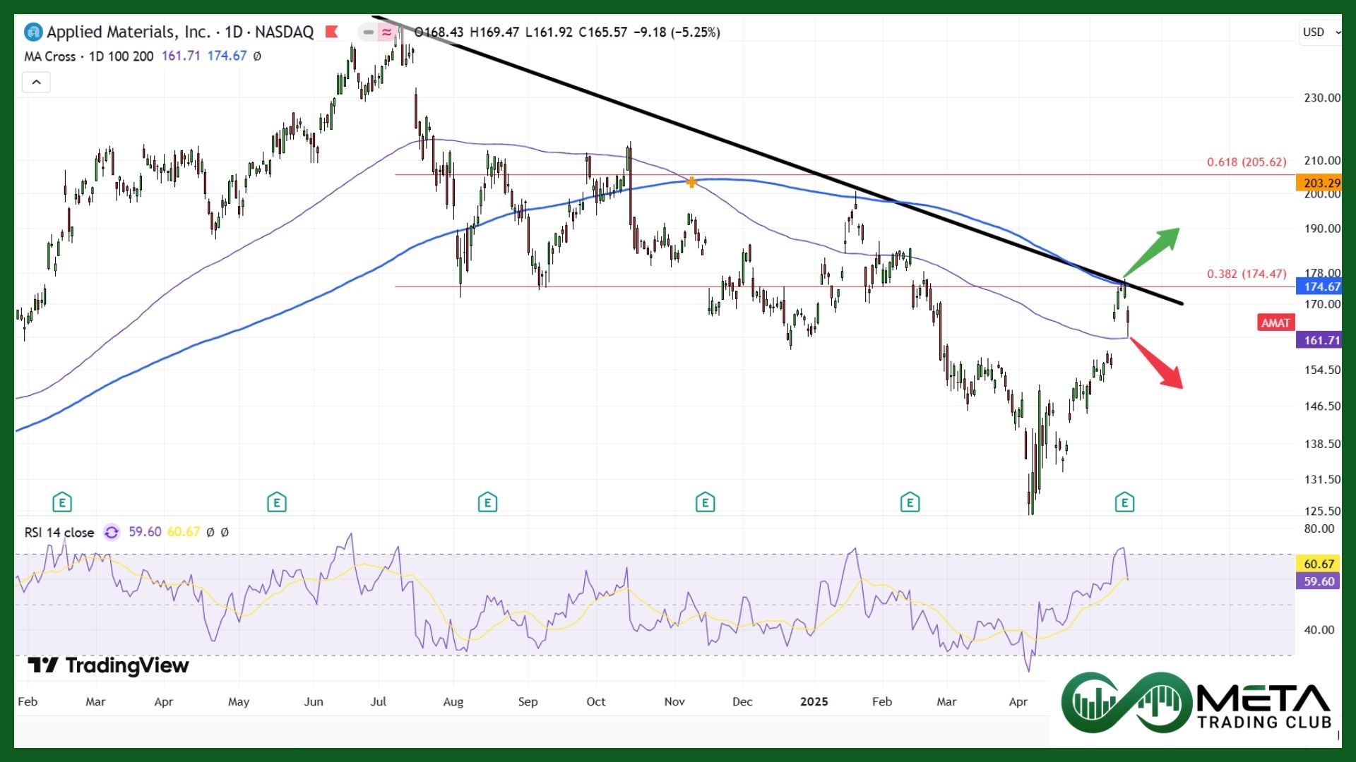Image resolution: width=1356 pixels, height=762 pixels.
Task: Click the 80.00 RSI scale value
Action: (1319, 529)
